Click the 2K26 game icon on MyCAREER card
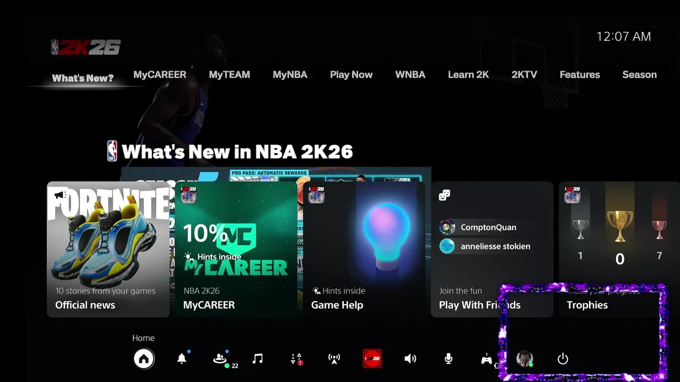680x382 pixels. tap(189, 195)
